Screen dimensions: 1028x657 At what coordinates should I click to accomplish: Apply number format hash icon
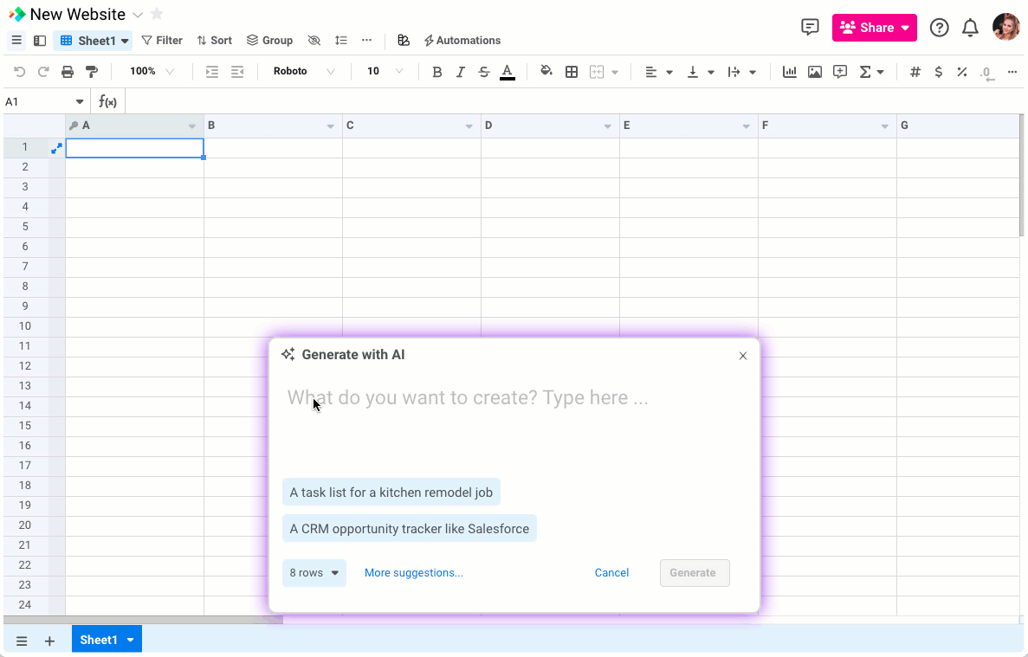point(915,71)
